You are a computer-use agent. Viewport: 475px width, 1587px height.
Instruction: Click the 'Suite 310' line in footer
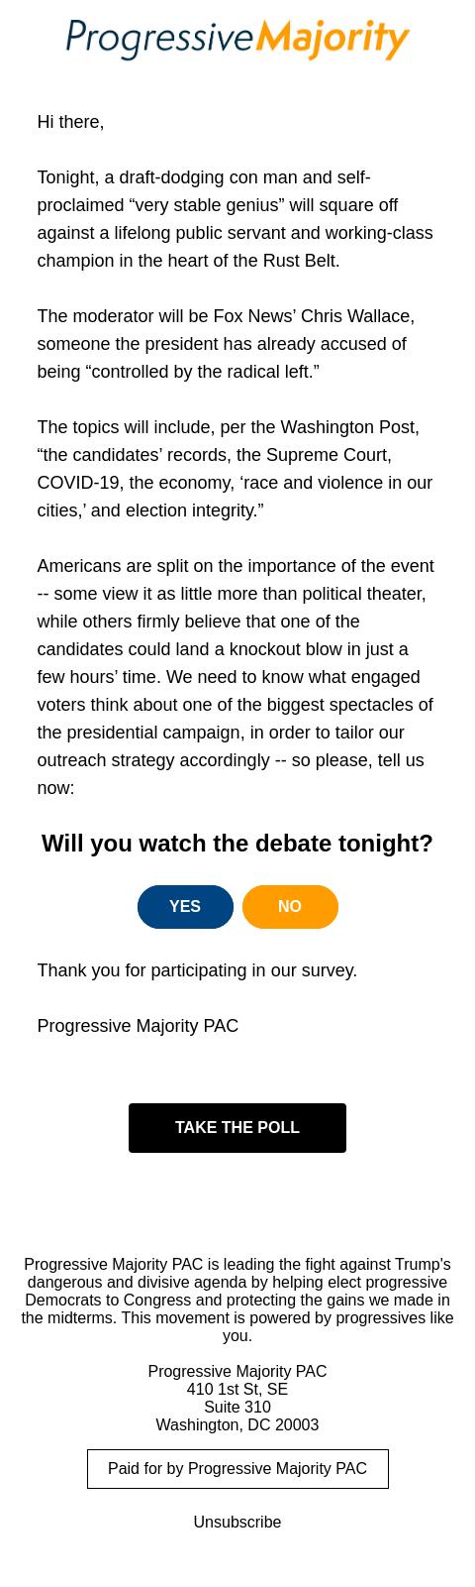click(237, 1407)
